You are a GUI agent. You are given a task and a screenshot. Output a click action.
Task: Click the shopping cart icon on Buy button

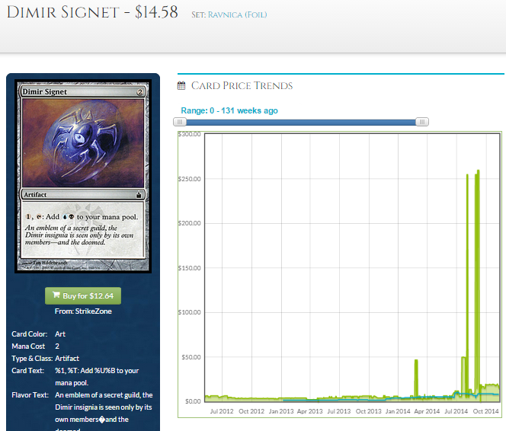pyautogui.click(x=56, y=295)
